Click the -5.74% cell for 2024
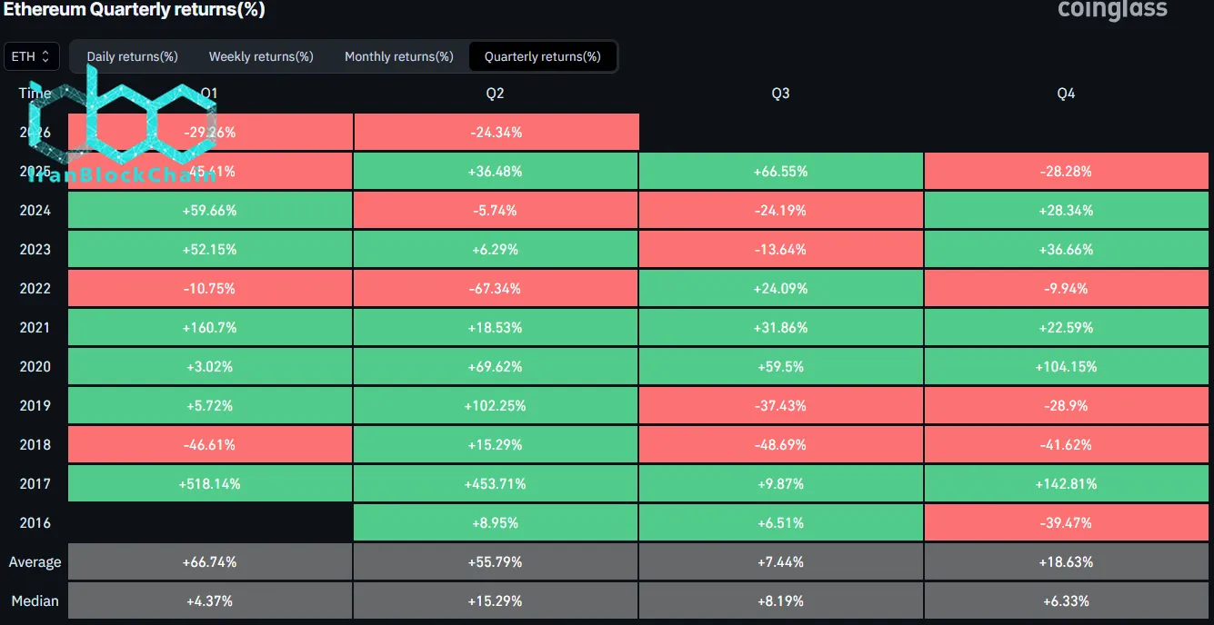 pyautogui.click(x=497, y=210)
